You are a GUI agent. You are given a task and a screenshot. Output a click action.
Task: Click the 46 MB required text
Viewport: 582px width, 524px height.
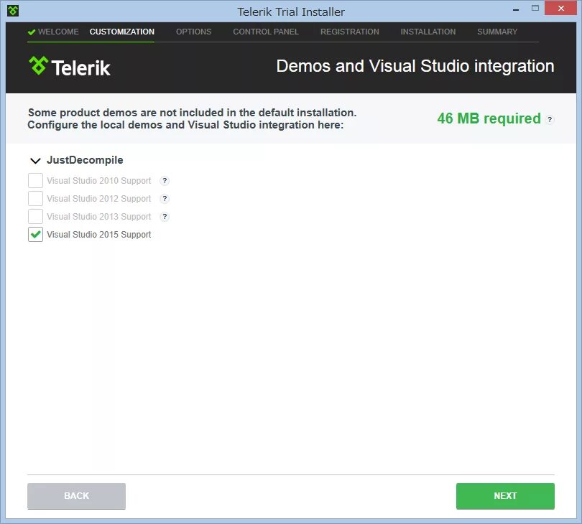pyautogui.click(x=489, y=118)
